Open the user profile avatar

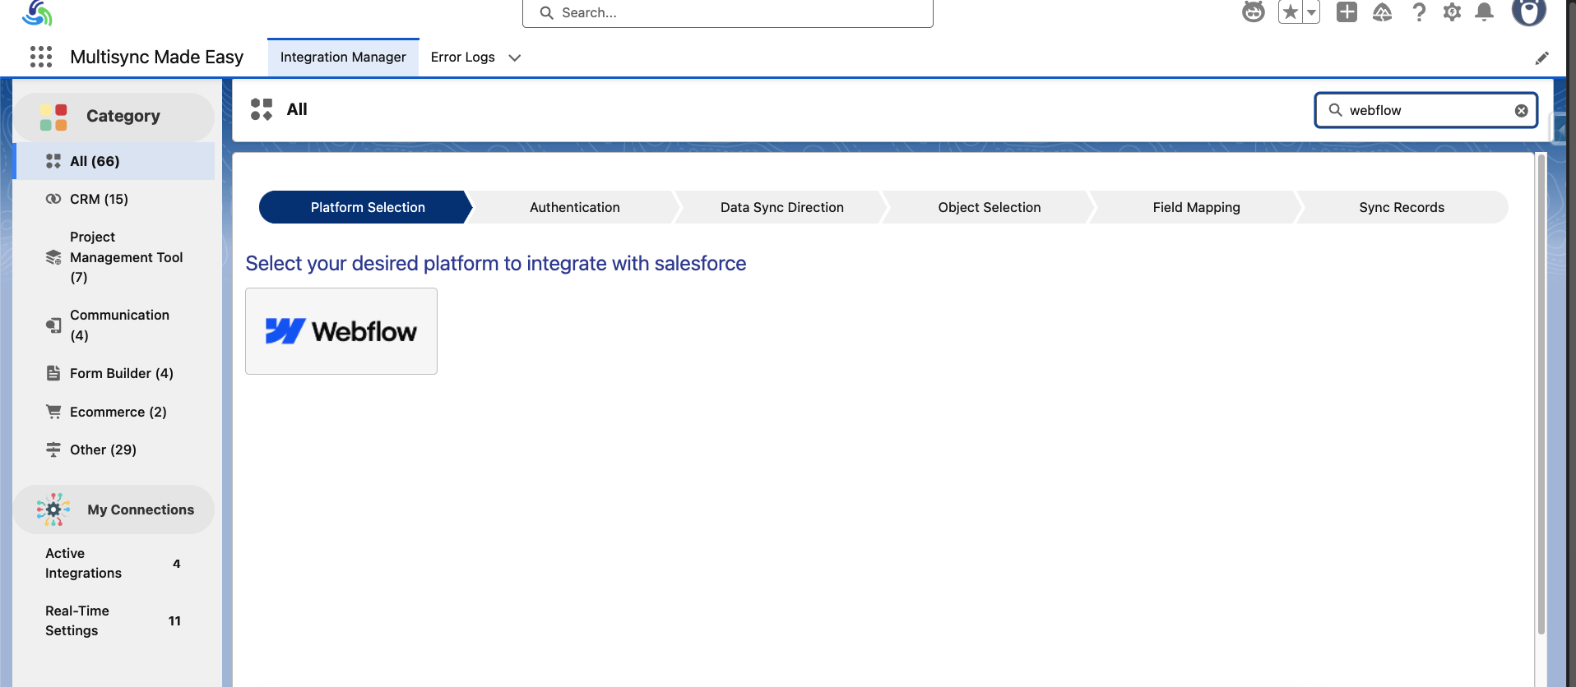pyautogui.click(x=1529, y=11)
